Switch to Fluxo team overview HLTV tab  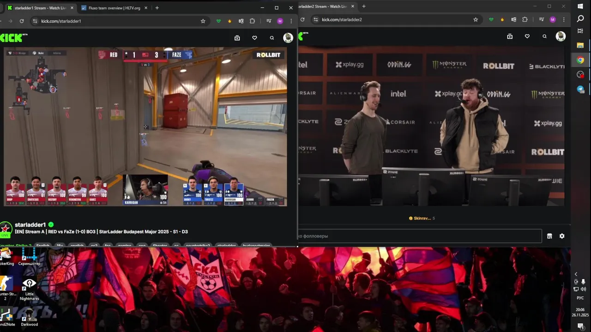point(114,8)
